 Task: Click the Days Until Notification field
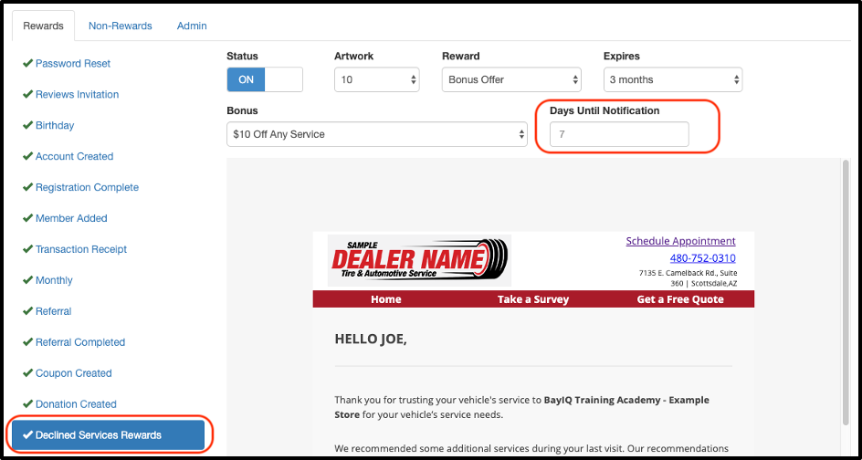click(x=619, y=134)
